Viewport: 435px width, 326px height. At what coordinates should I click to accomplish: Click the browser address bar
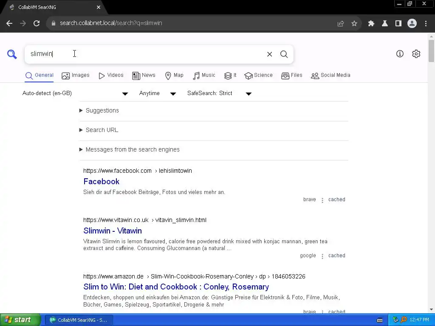tap(192, 23)
